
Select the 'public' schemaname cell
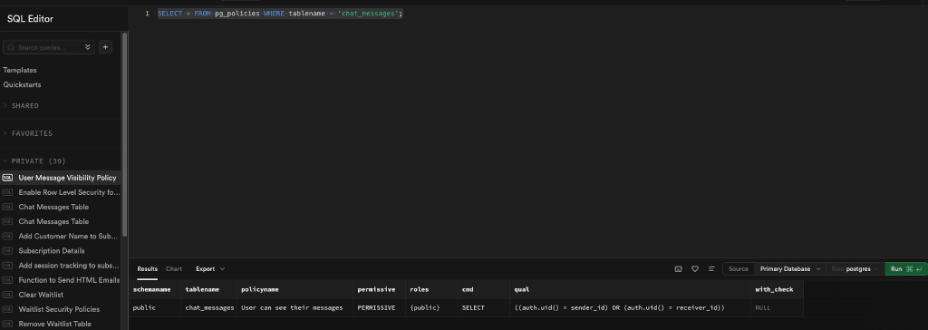(x=154, y=308)
